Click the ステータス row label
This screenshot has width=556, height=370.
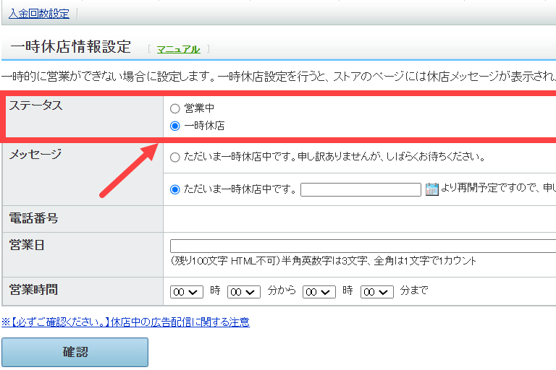pyautogui.click(x=35, y=106)
